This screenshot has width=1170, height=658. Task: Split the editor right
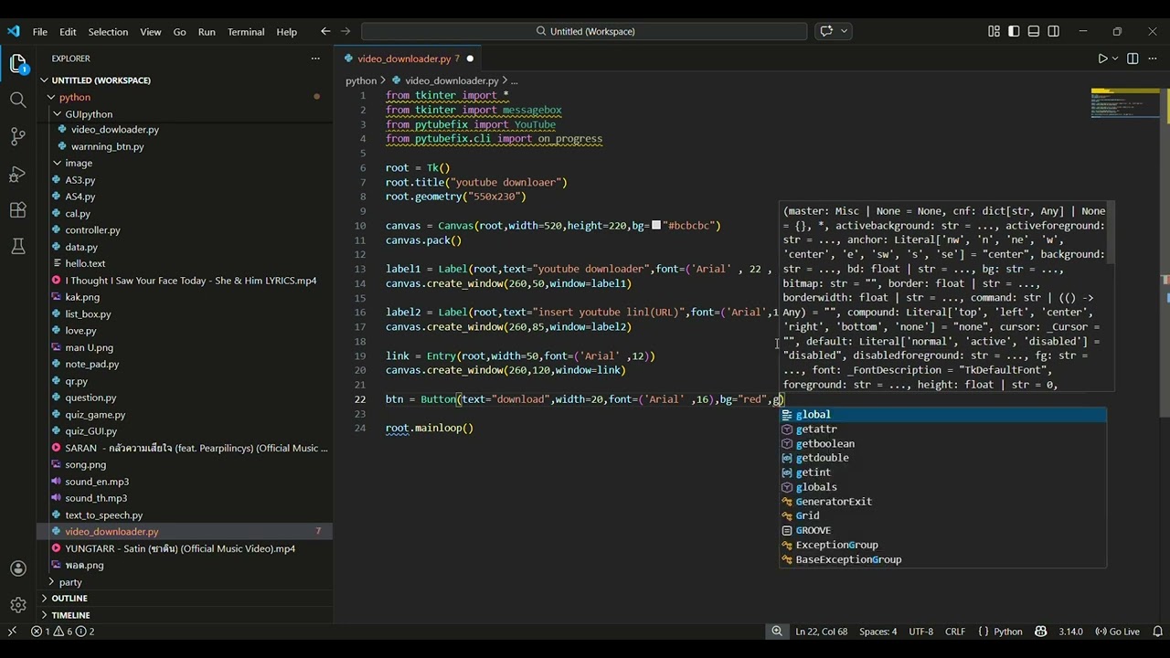pyautogui.click(x=1133, y=58)
